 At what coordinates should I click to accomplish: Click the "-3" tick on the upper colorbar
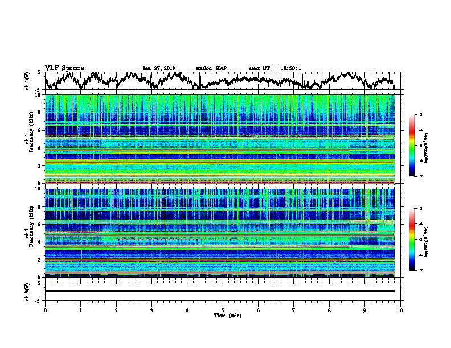[x=420, y=114]
